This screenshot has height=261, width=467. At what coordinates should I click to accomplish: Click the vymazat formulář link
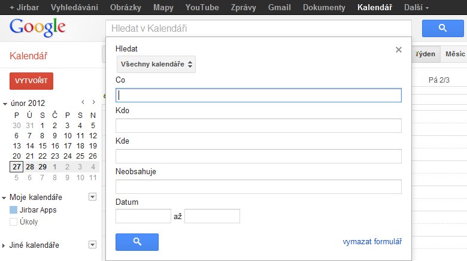(x=372, y=242)
